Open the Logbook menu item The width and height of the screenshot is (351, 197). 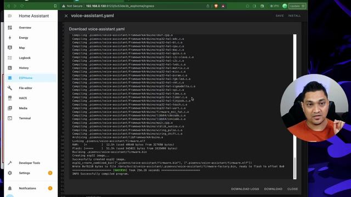tap(31, 57)
